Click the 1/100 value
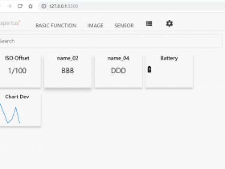 [17, 71]
